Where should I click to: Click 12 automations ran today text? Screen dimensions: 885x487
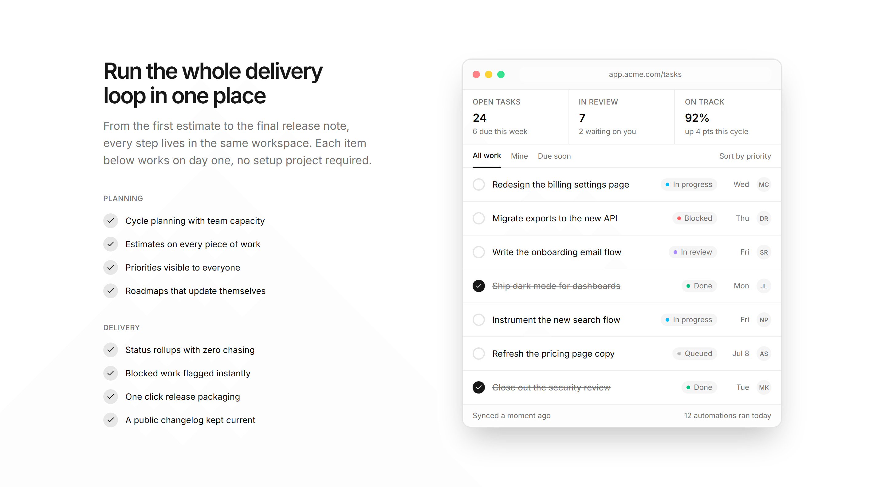727,415
